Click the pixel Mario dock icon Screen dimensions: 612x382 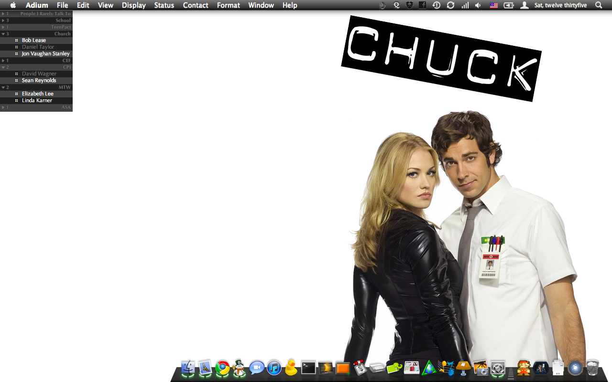pyautogui.click(x=524, y=368)
